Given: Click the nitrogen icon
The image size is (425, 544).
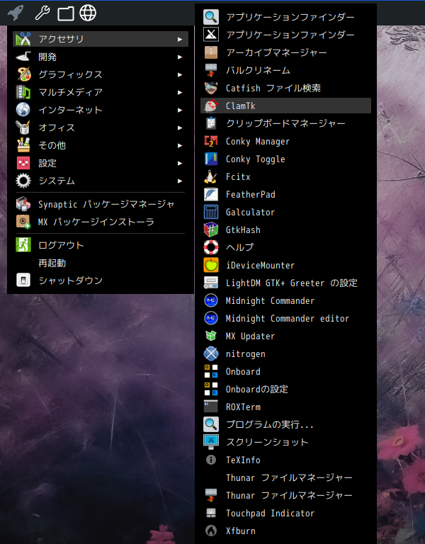Looking at the screenshot, I should 211,353.
